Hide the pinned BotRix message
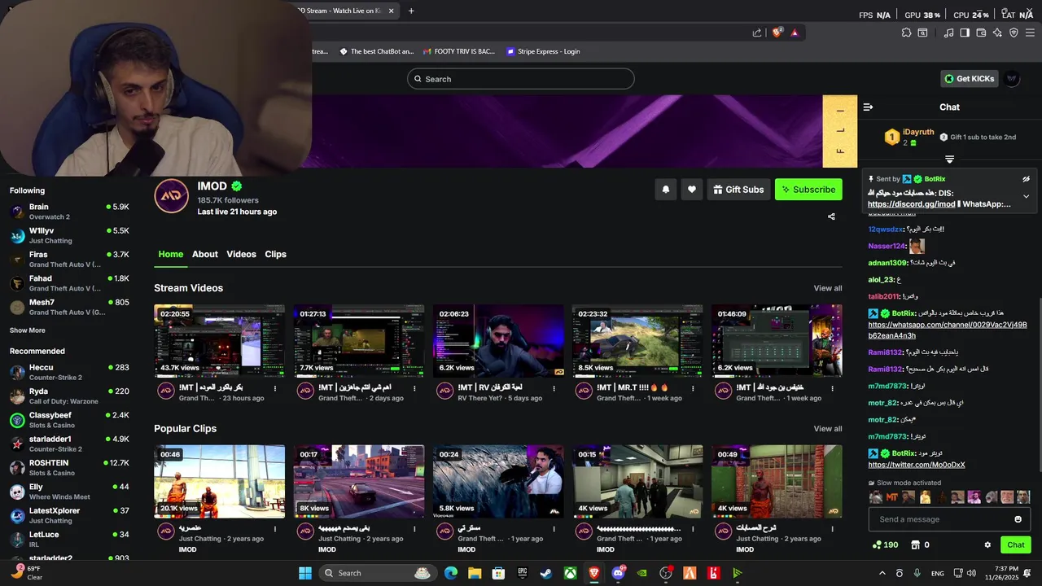The image size is (1042, 586). coord(1027,178)
